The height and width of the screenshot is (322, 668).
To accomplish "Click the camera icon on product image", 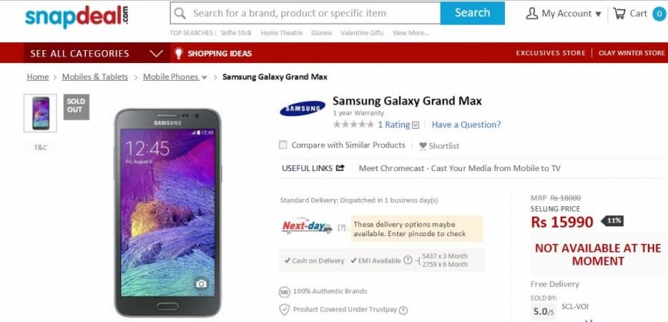I will pos(201,283).
